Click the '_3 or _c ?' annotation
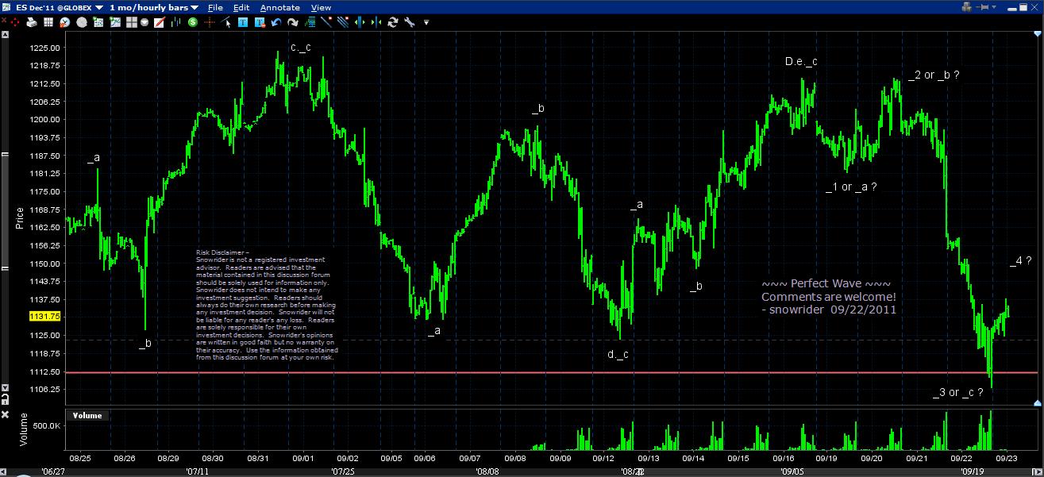The height and width of the screenshot is (477, 1044). pos(958,392)
